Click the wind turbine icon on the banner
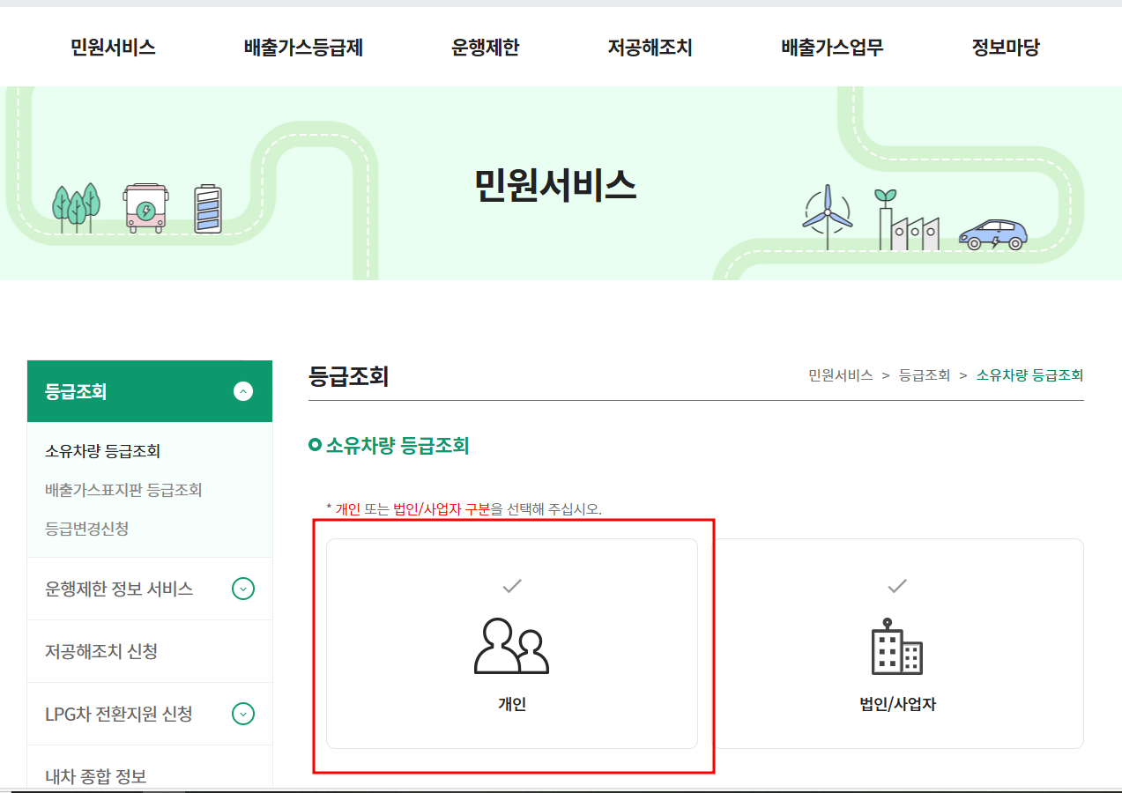The height and width of the screenshot is (793, 1122). (x=829, y=215)
